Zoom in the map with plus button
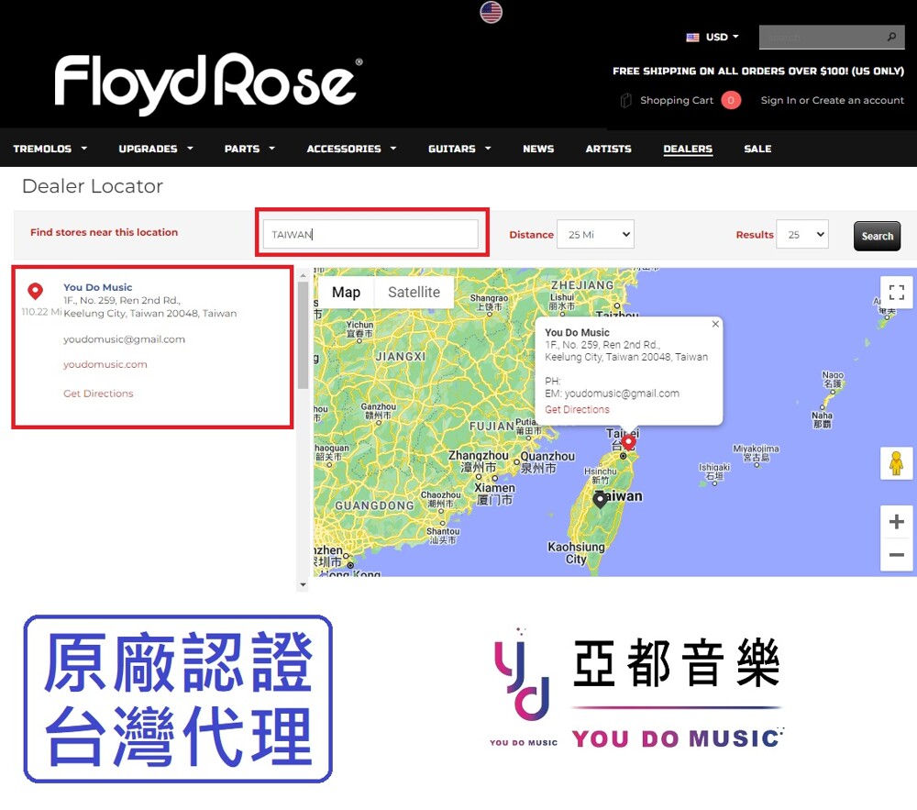Image resolution: width=917 pixels, height=810 pixels. coord(896,522)
